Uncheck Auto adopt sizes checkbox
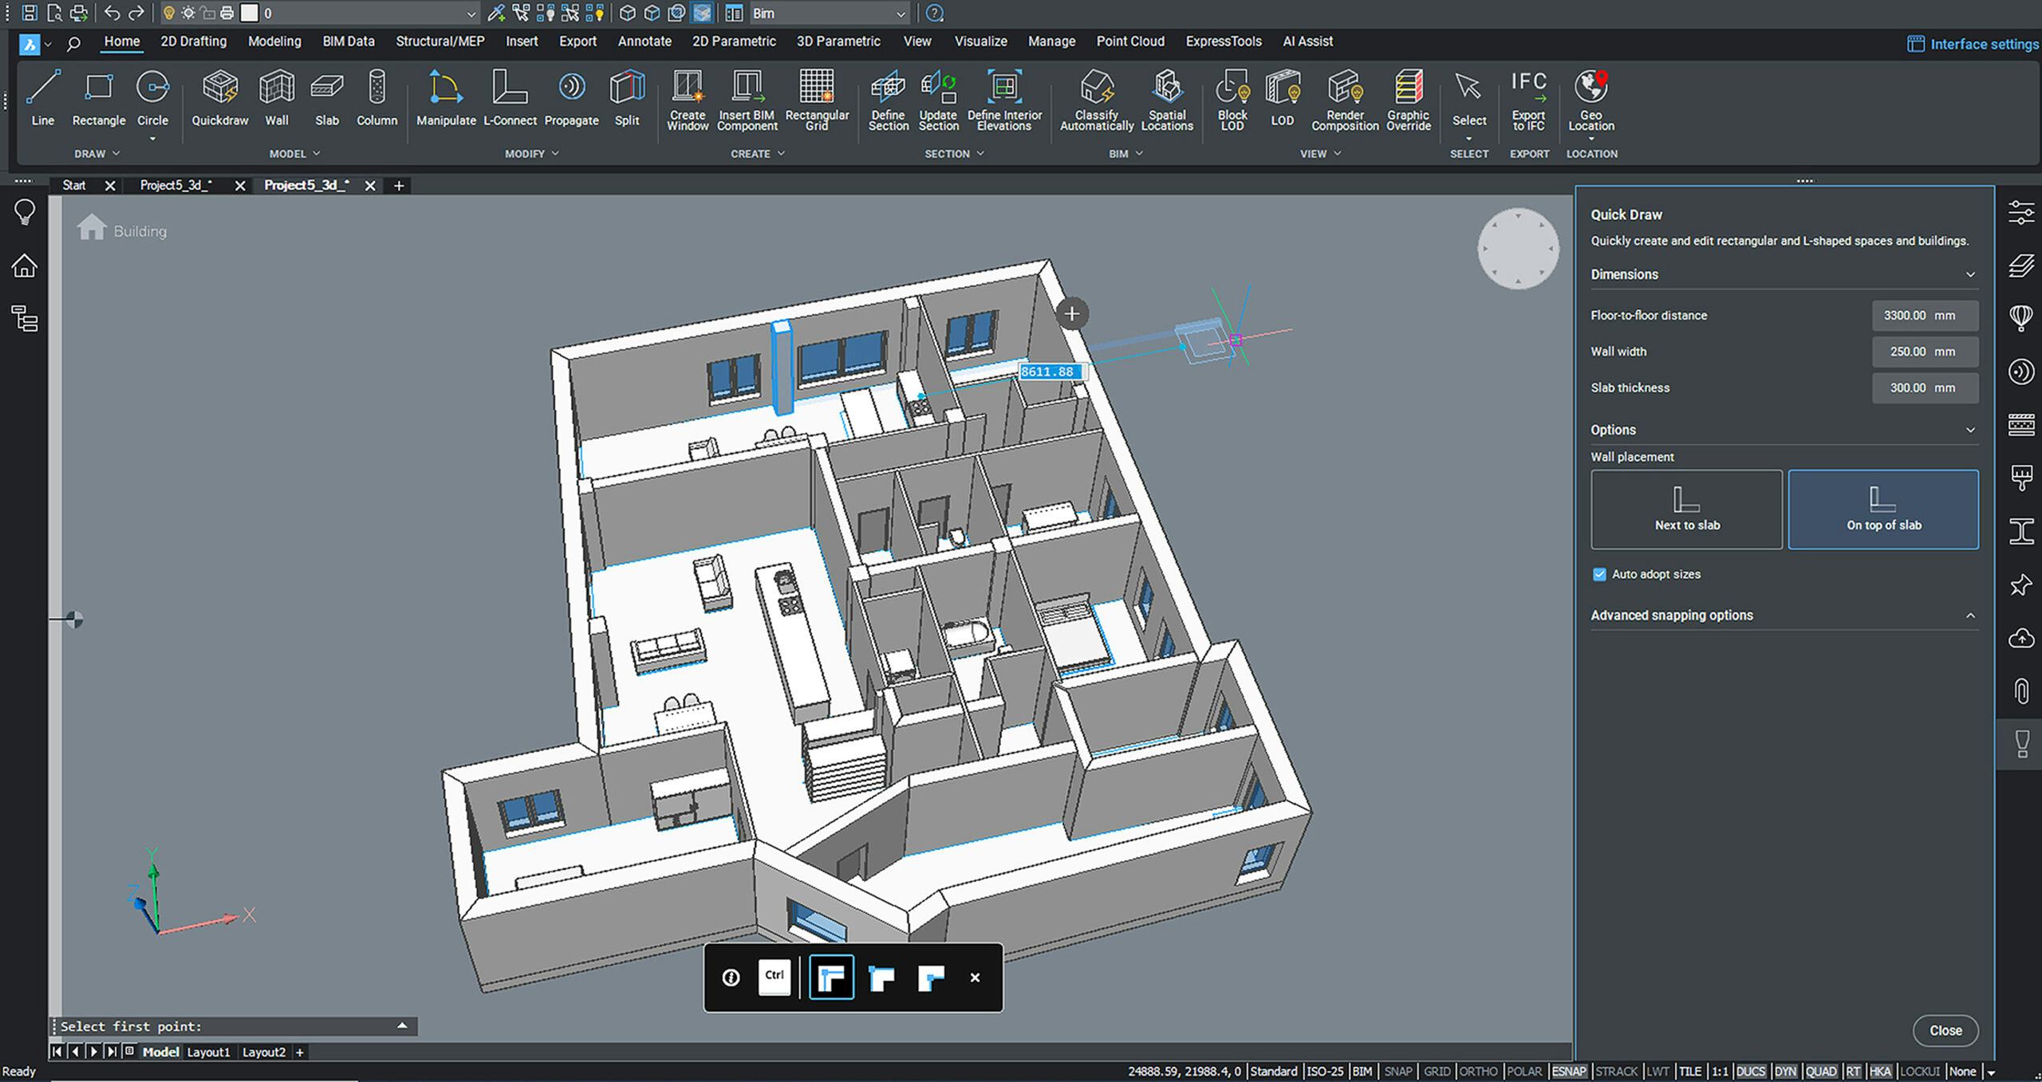The height and width of the screenshot is (1082, 2042). click(1599, 574)
